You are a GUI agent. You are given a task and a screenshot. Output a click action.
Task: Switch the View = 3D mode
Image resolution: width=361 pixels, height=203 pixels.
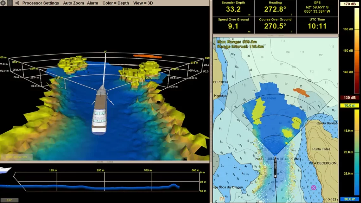(143, 3)
